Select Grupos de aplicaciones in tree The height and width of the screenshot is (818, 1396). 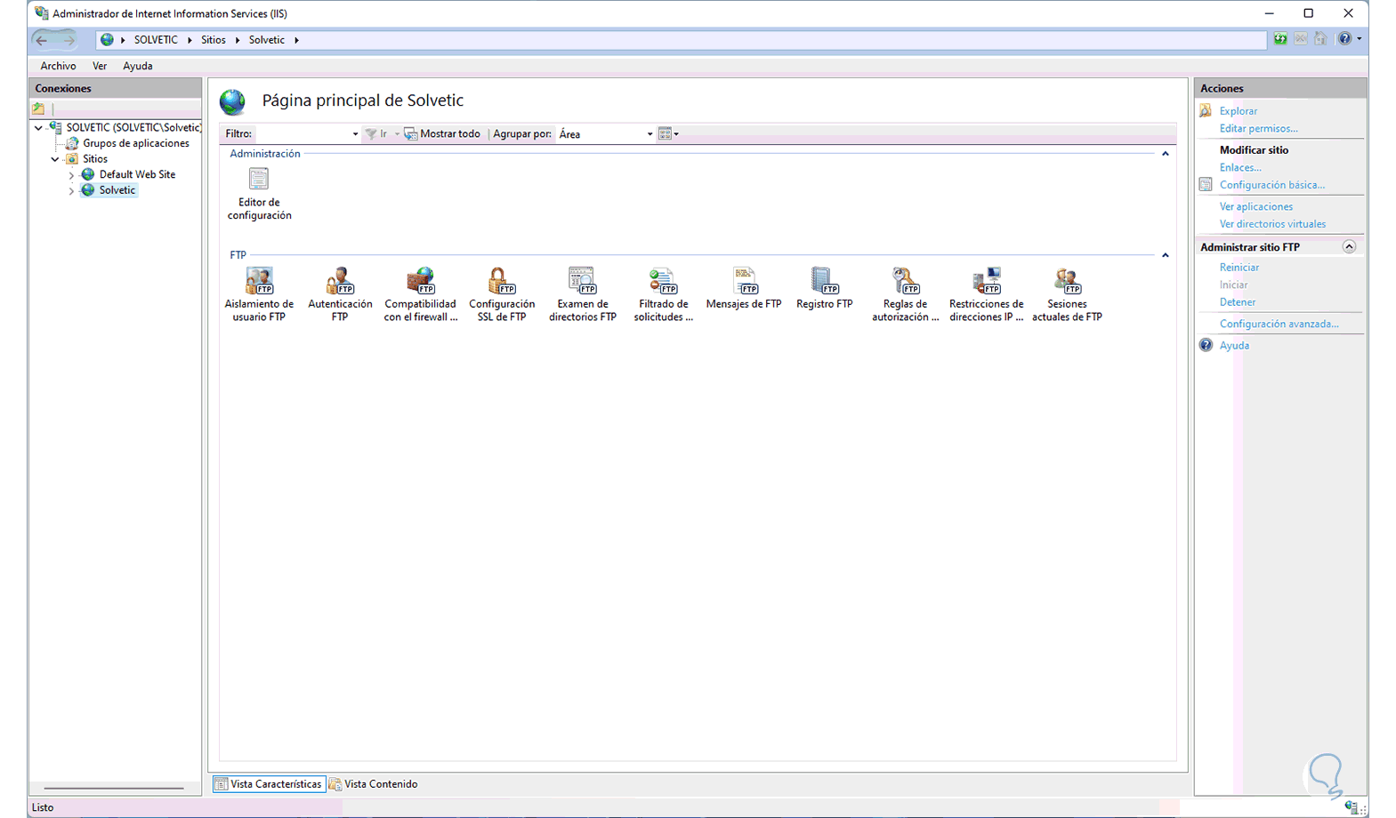(x=136, y=143)
